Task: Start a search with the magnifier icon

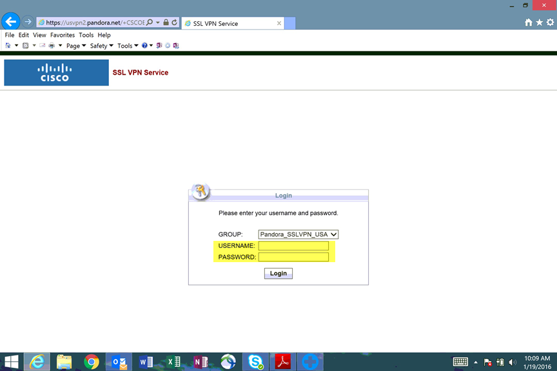Action: (150, 21)
